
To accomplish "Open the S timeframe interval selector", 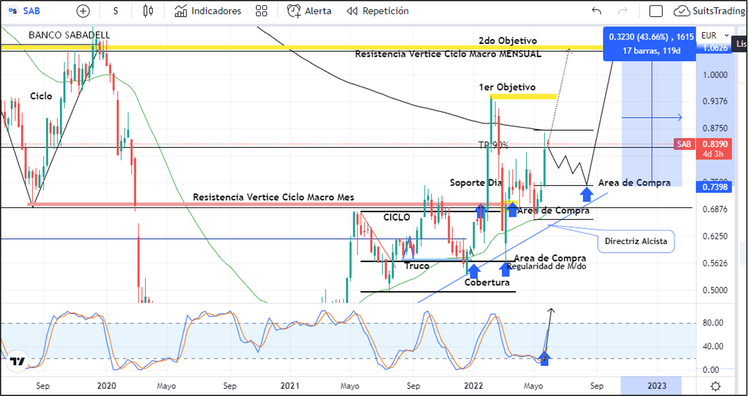I will 116,11.
